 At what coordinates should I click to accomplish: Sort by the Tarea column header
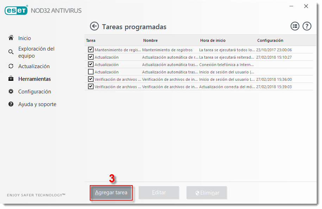[x=91, y=40]
